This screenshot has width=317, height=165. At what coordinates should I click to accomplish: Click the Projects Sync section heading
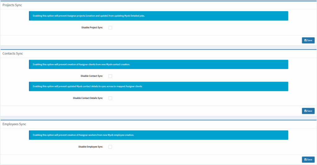12,5
